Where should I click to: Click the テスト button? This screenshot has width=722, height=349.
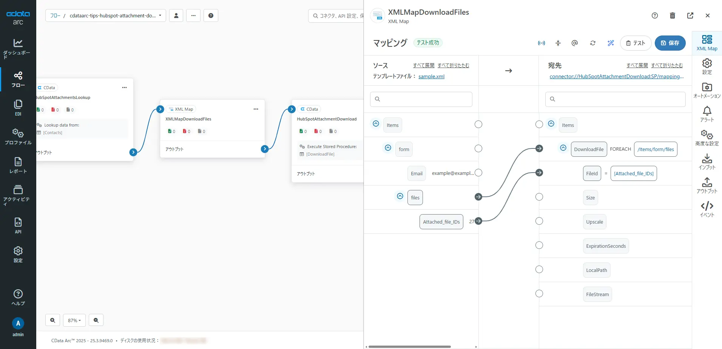coord(636,43)
